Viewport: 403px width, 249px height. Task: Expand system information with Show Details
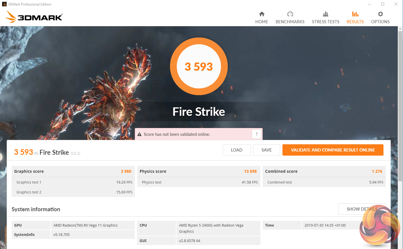362,209
